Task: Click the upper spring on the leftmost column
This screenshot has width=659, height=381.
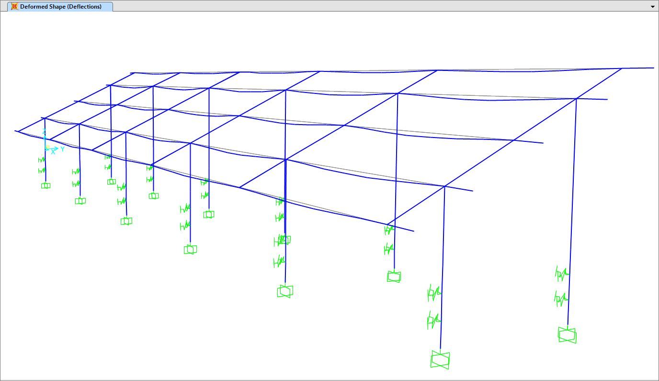Action: click(x=42, y=160)
